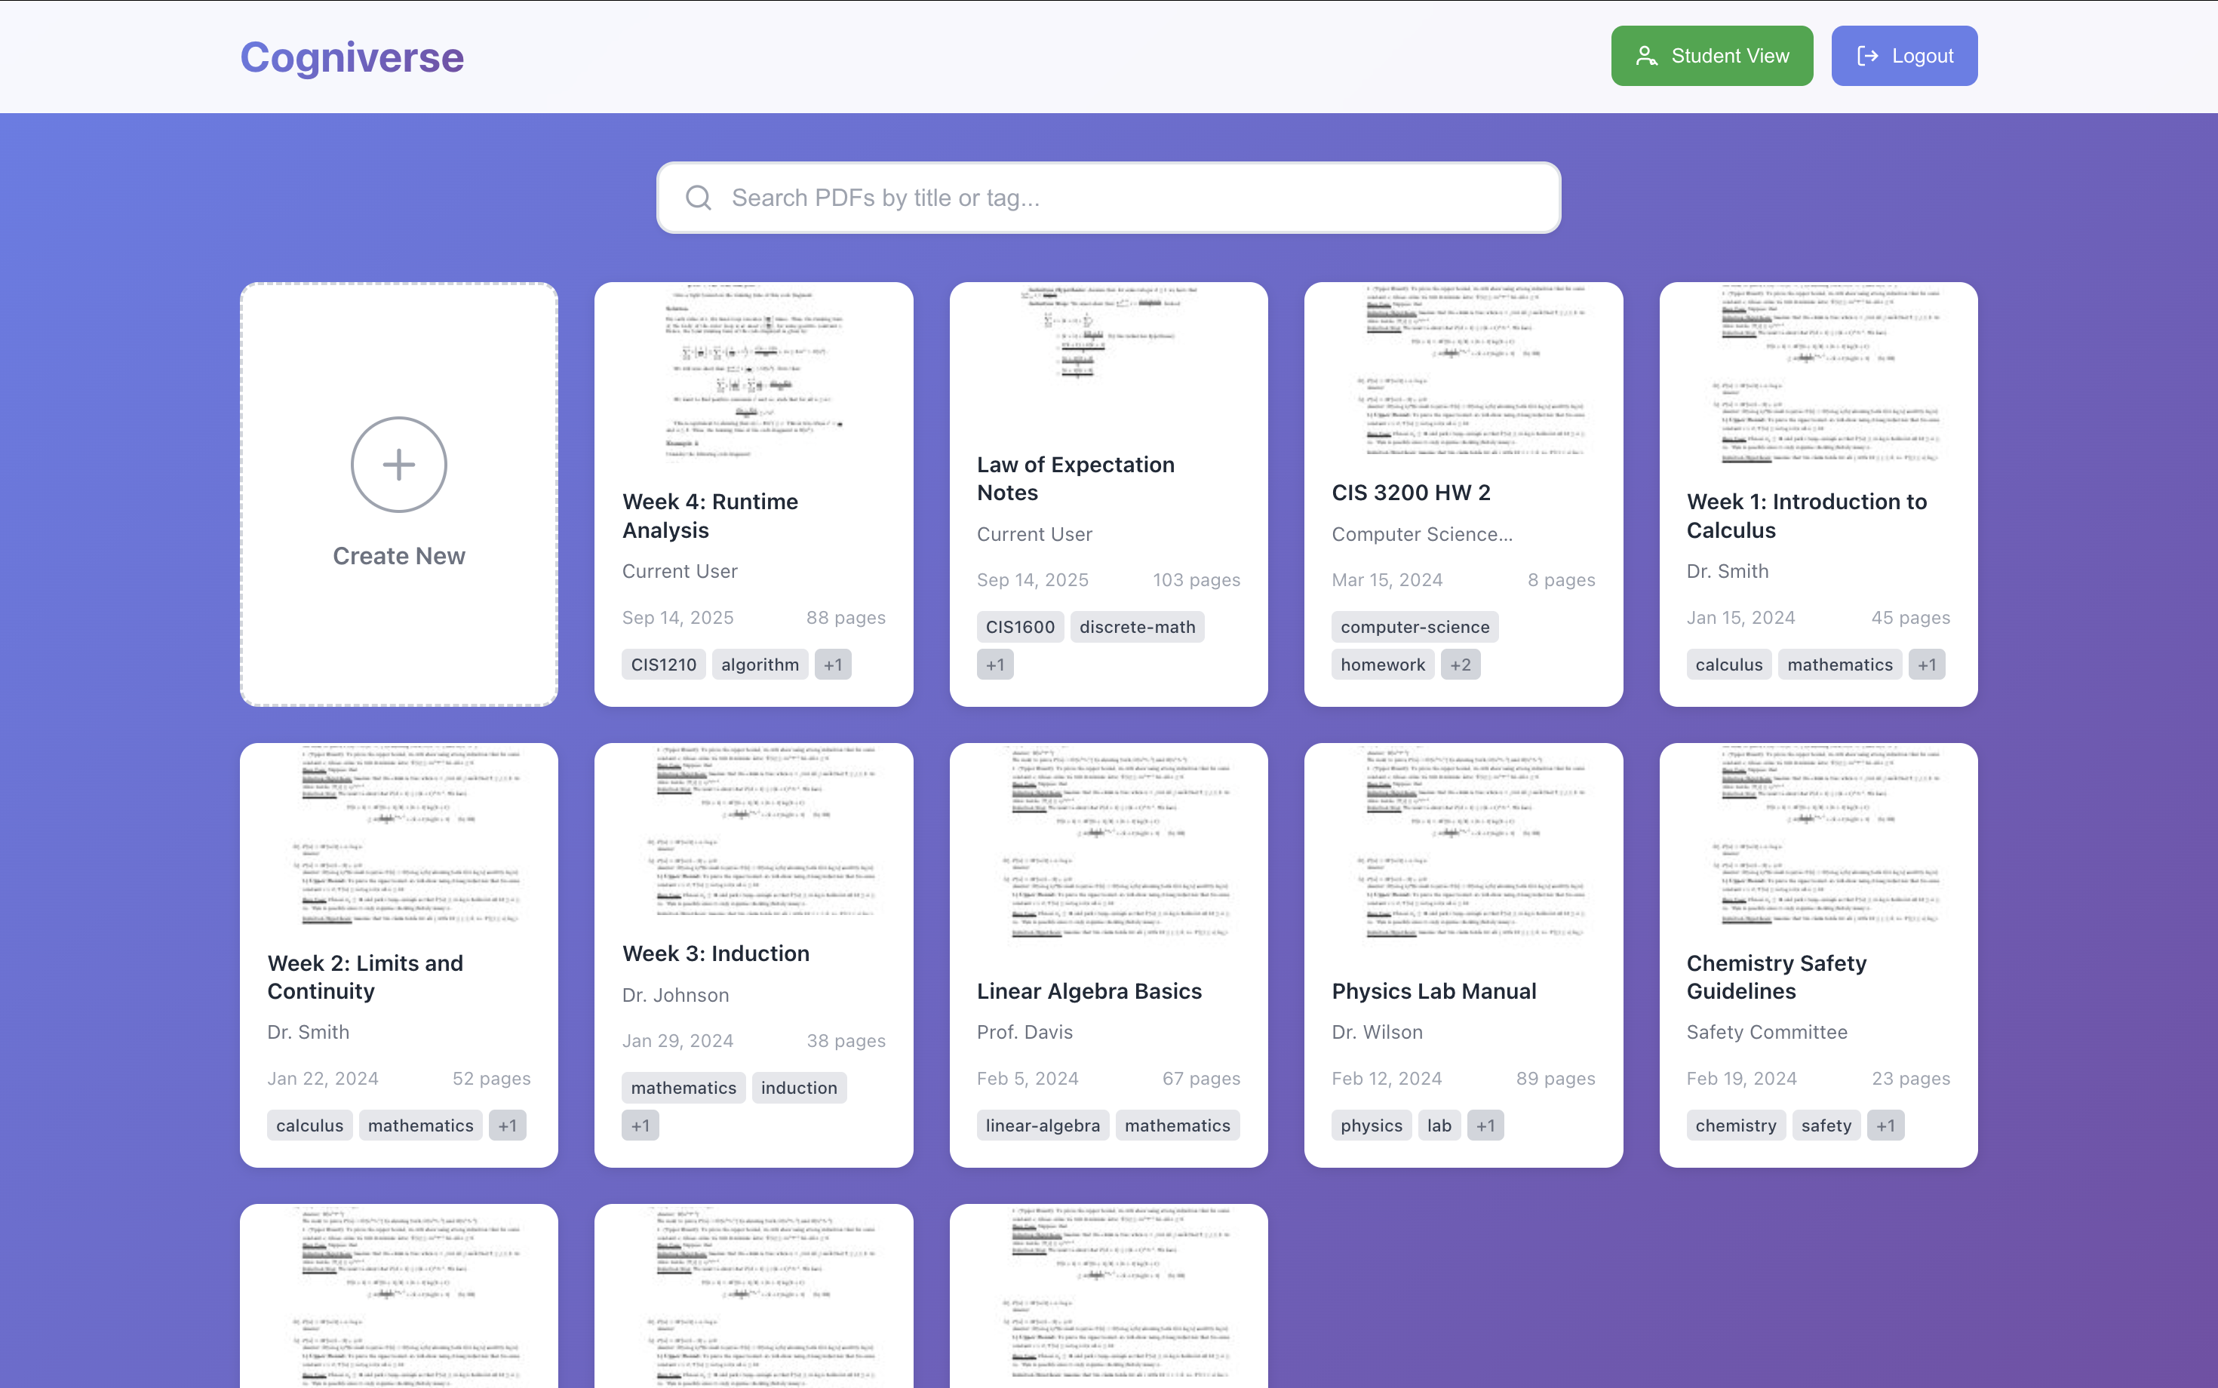The height and width of the screenshot is (1388, 2218).
Task: Open Week 1: Introduction to Calculus title
Action: 1806,516
